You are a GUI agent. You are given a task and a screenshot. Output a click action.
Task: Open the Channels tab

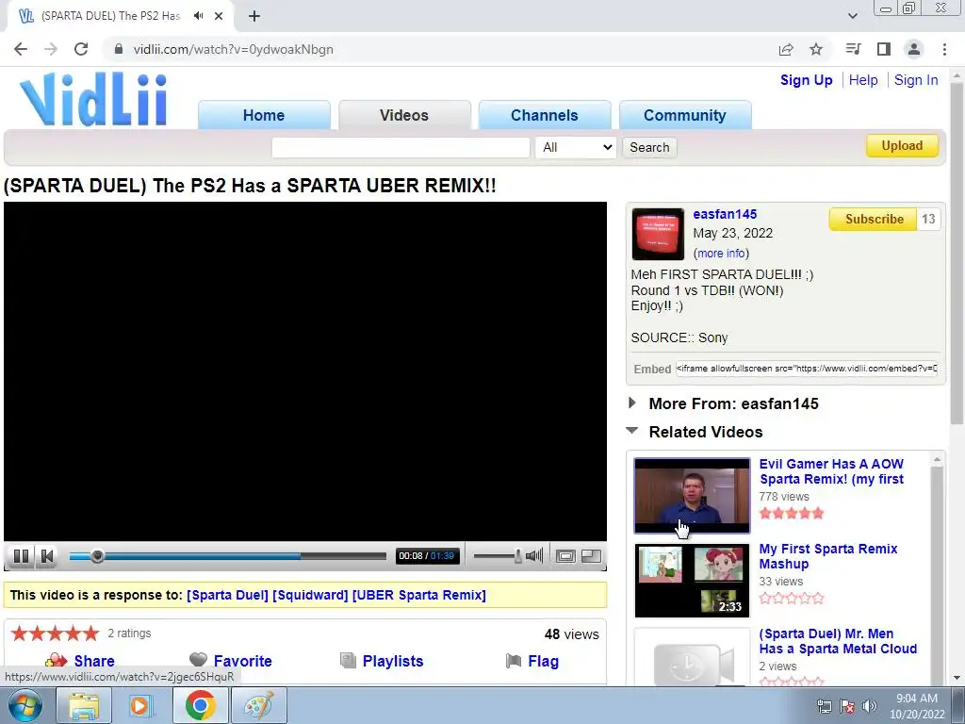pos(545,115)
